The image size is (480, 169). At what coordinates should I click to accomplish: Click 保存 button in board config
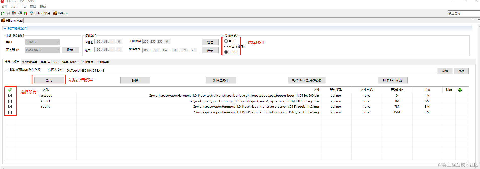pyautogui.click(x=210, y=50)
